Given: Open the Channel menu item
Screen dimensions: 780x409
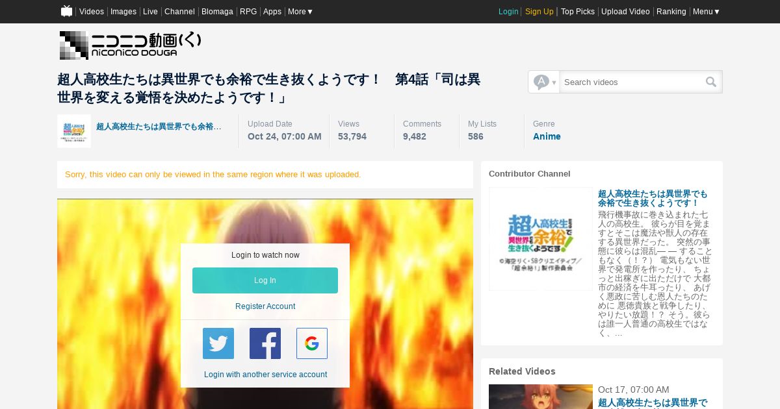Looking at the screenshot, I should click(179, 12).
